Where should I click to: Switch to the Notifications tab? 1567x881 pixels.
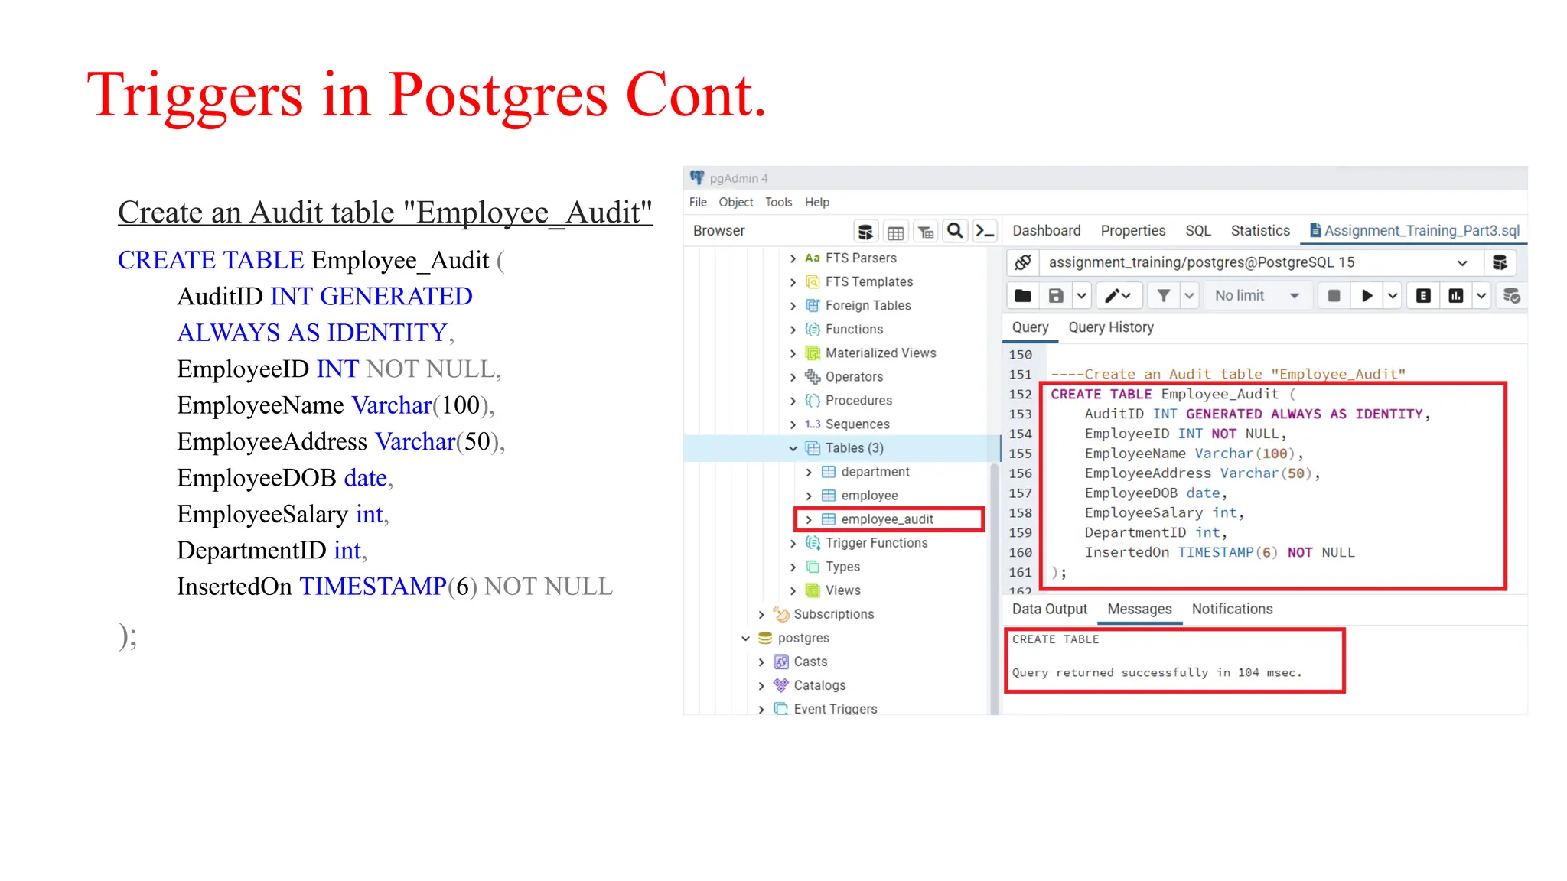[1232, 609]
